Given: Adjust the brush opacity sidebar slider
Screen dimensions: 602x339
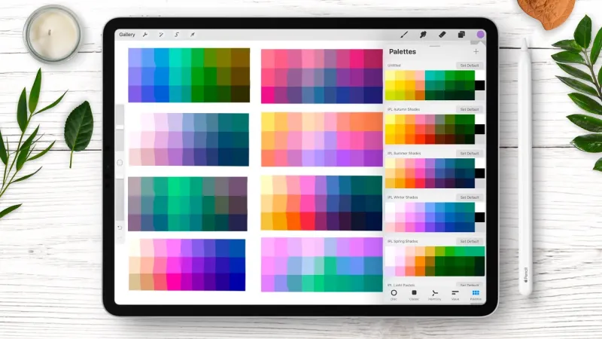Looking at the screenshot, I should click(120, 200).
